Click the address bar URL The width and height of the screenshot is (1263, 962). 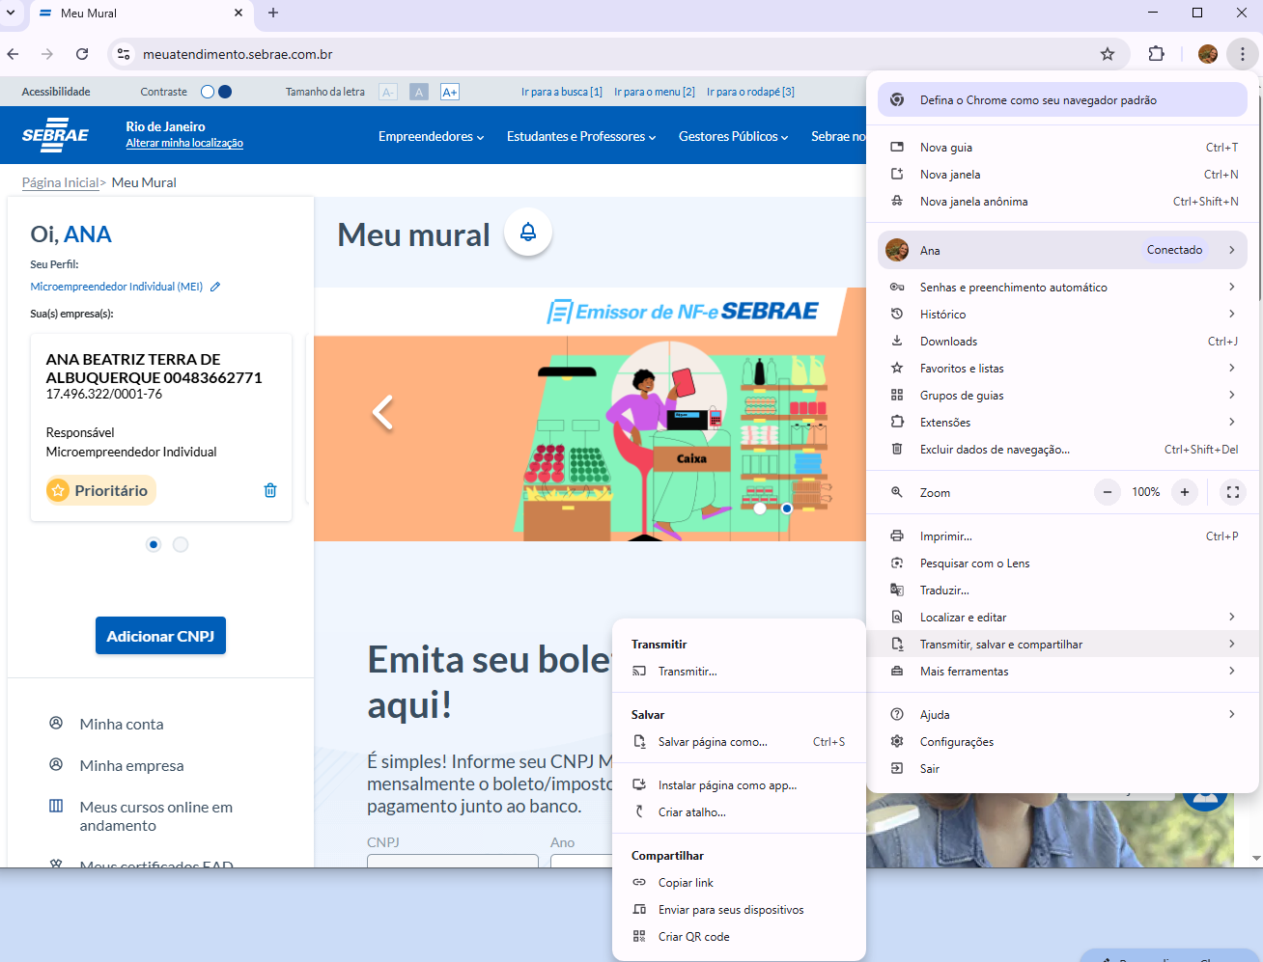click(238, 54)
